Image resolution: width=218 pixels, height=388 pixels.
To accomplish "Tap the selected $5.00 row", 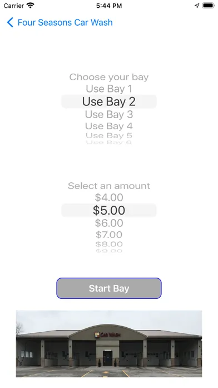I will [x=109, y=210].
